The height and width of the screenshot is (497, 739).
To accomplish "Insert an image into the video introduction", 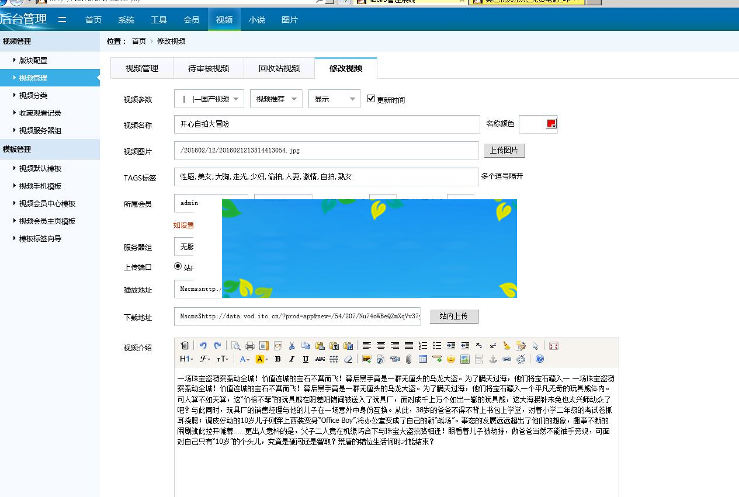I will click(366, 359).
